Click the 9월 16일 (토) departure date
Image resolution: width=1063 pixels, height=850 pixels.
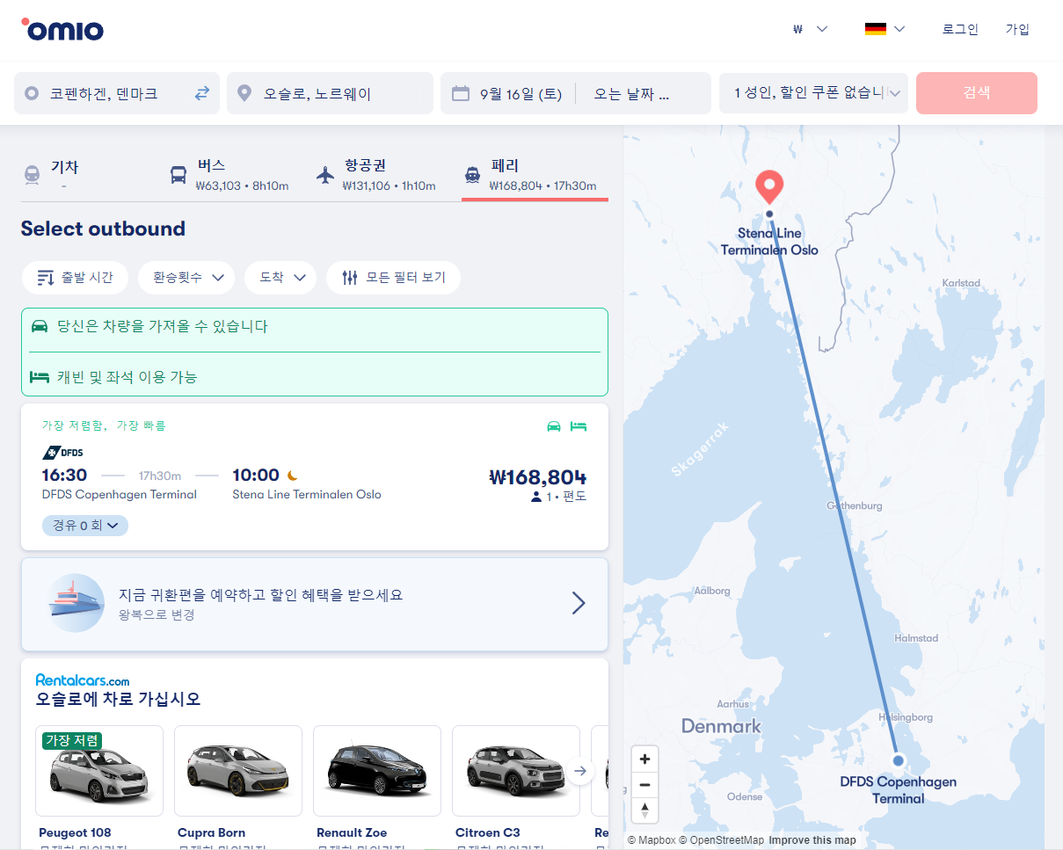(x=521, y=93)
